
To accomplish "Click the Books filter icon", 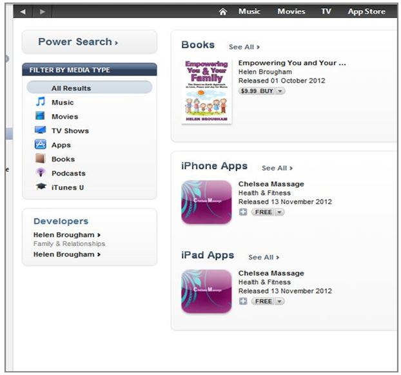I will click(x=41, y=158).
